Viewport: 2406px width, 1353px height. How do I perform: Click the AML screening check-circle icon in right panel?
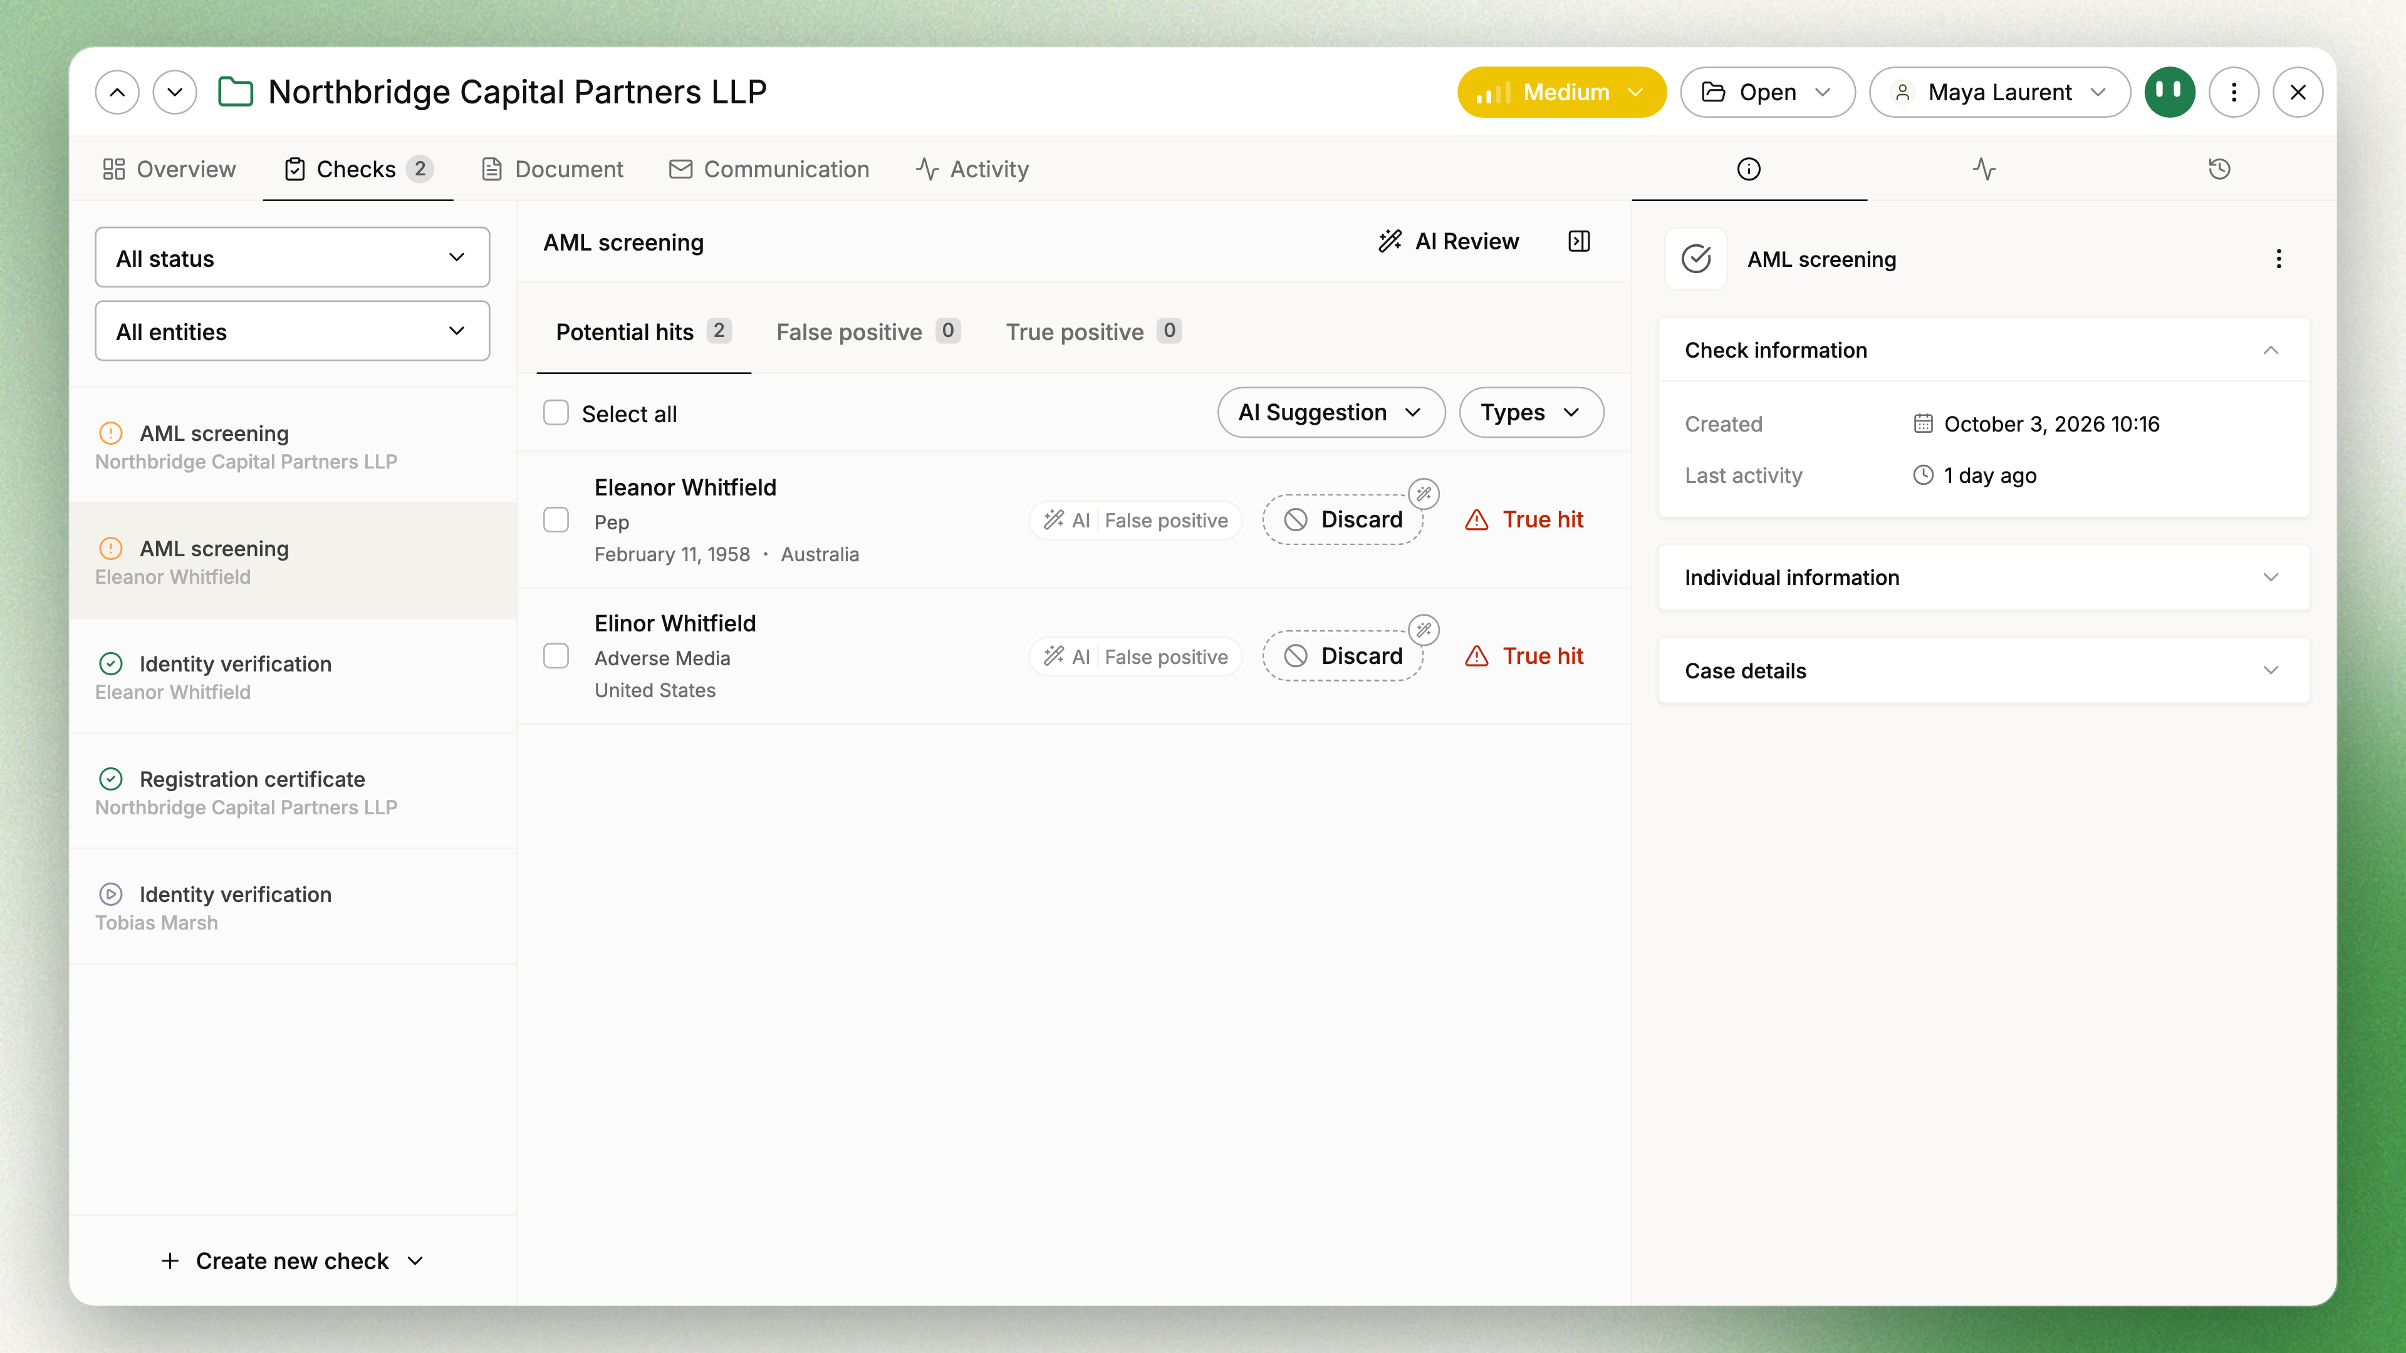[x=1695, y=259]
